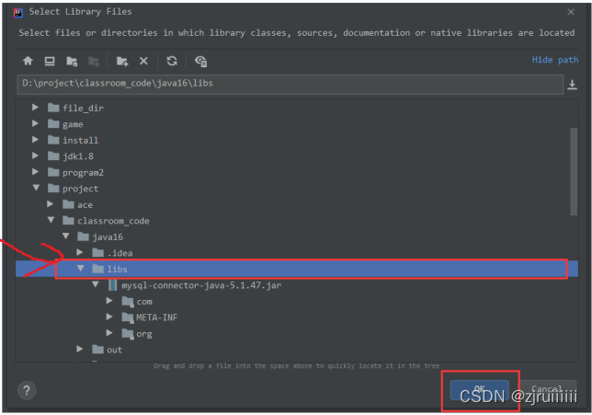Screen dimensions: 592x415
Task: Dismiss the dialog with Cancel
Action: pyautogui.click(x=547, y=389)
